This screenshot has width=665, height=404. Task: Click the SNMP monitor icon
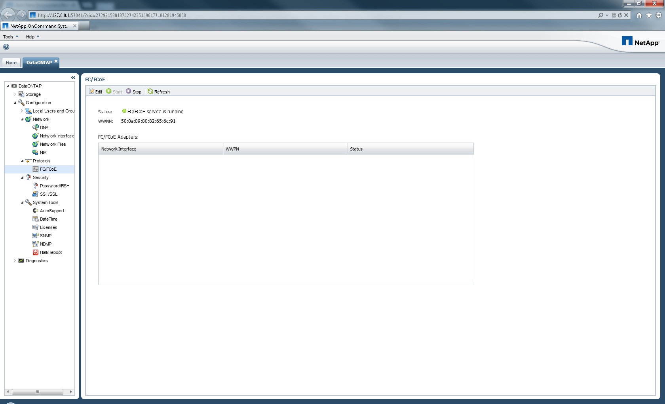coord(36,236)
